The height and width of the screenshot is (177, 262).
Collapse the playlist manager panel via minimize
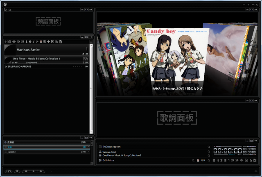click(82, 138)
